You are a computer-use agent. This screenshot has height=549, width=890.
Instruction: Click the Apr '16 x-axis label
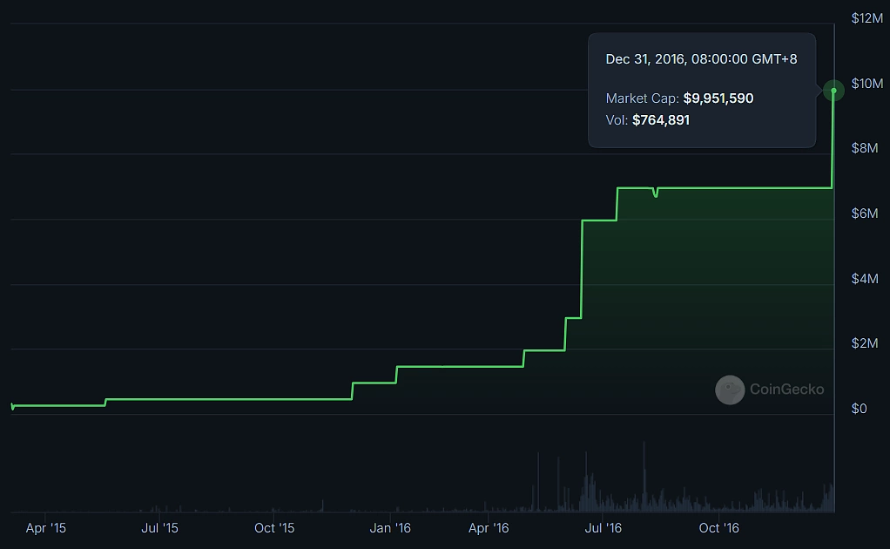coord(489,528)
